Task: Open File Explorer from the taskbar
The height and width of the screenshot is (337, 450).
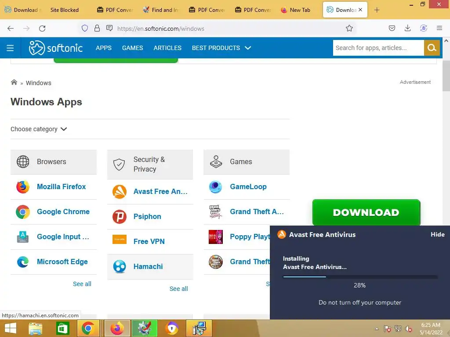Action: point(36,328)
